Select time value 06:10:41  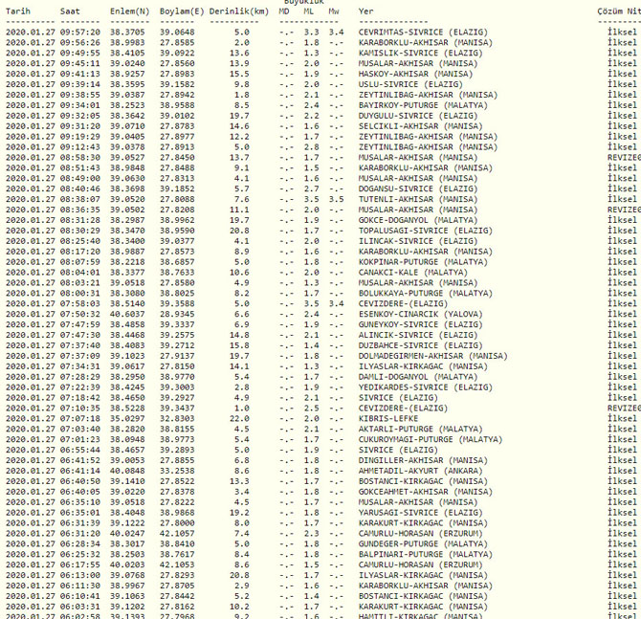coord(80,596)
